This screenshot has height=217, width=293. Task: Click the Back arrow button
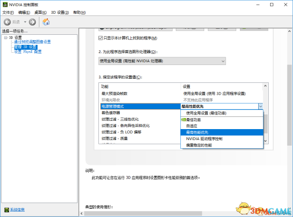[8, 22]
